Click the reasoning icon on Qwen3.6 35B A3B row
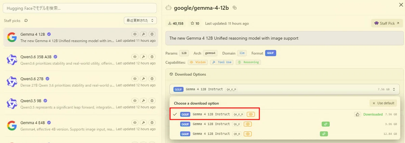 [152, 57]
